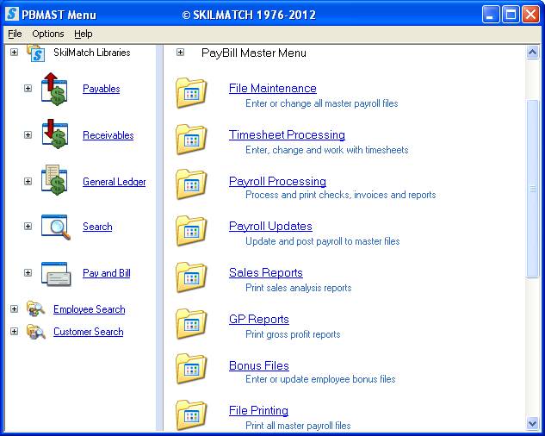Click the scrollbar down arrow

pos(532,423)
